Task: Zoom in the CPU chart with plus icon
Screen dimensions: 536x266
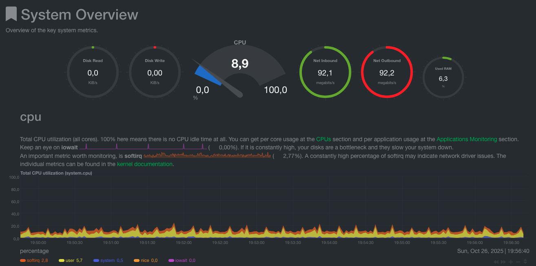Action: (x=511, y=262)
